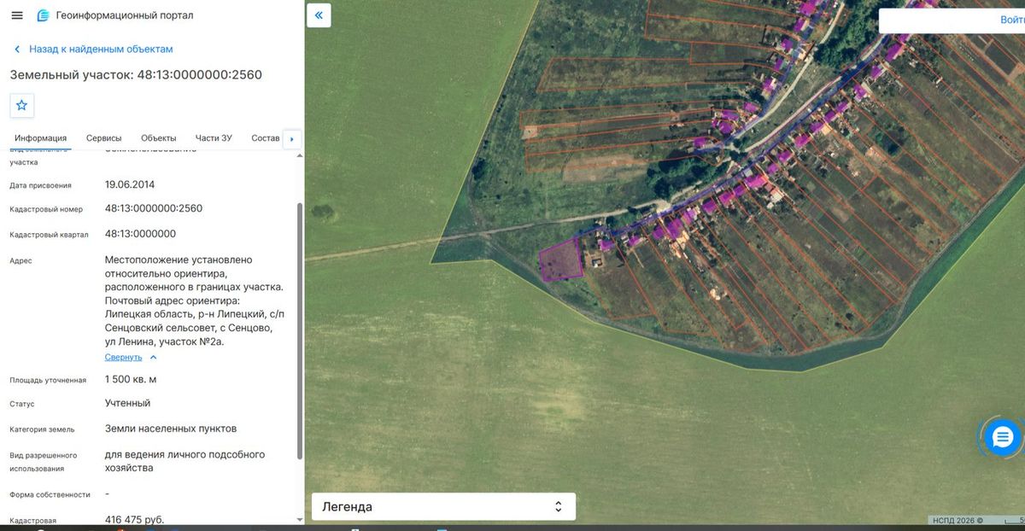The height and width of the screenshot is (531, 1025).
Task: Click the scrollbar down arrow in info panel
Action: 299,519
